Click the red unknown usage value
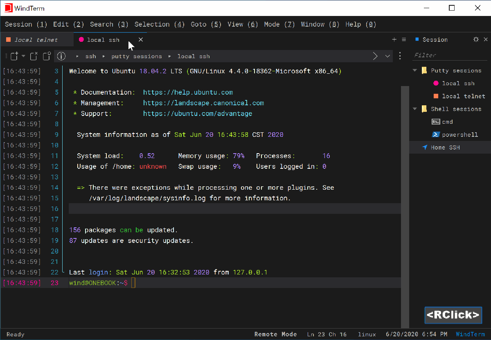491x340 pixels. coord(153,166)
